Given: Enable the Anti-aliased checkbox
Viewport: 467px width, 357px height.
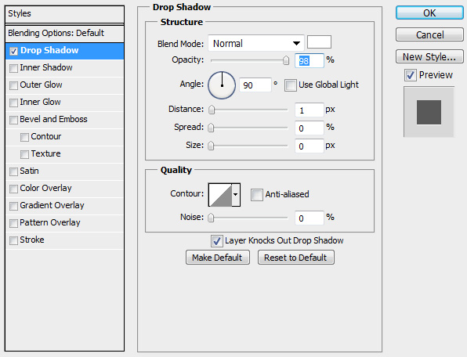Looking at the screenshot, I should click(256, 195).
